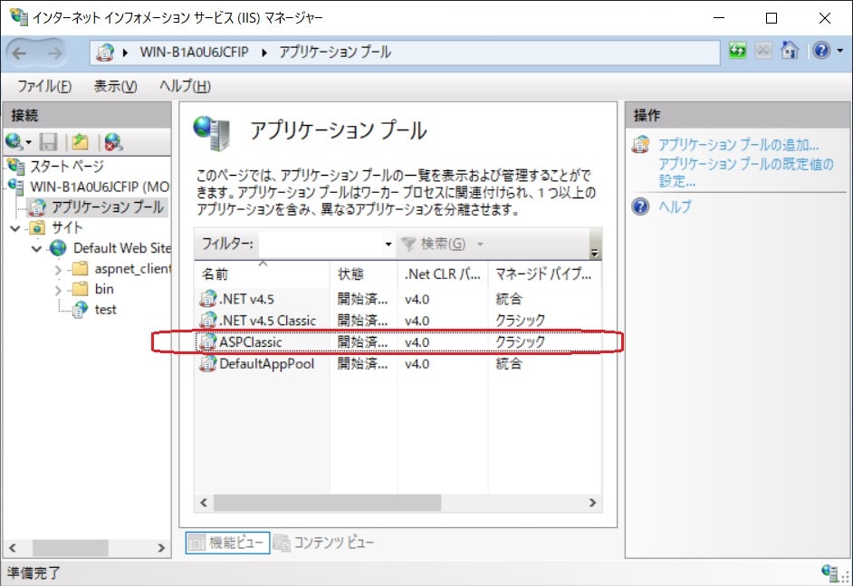Screen dimensions: 853x586
Task: Select aspnet_client folder in tree
Action: (132, 269)
